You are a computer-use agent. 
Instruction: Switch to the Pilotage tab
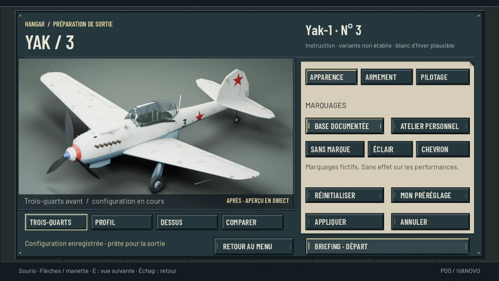pos(443,77)
